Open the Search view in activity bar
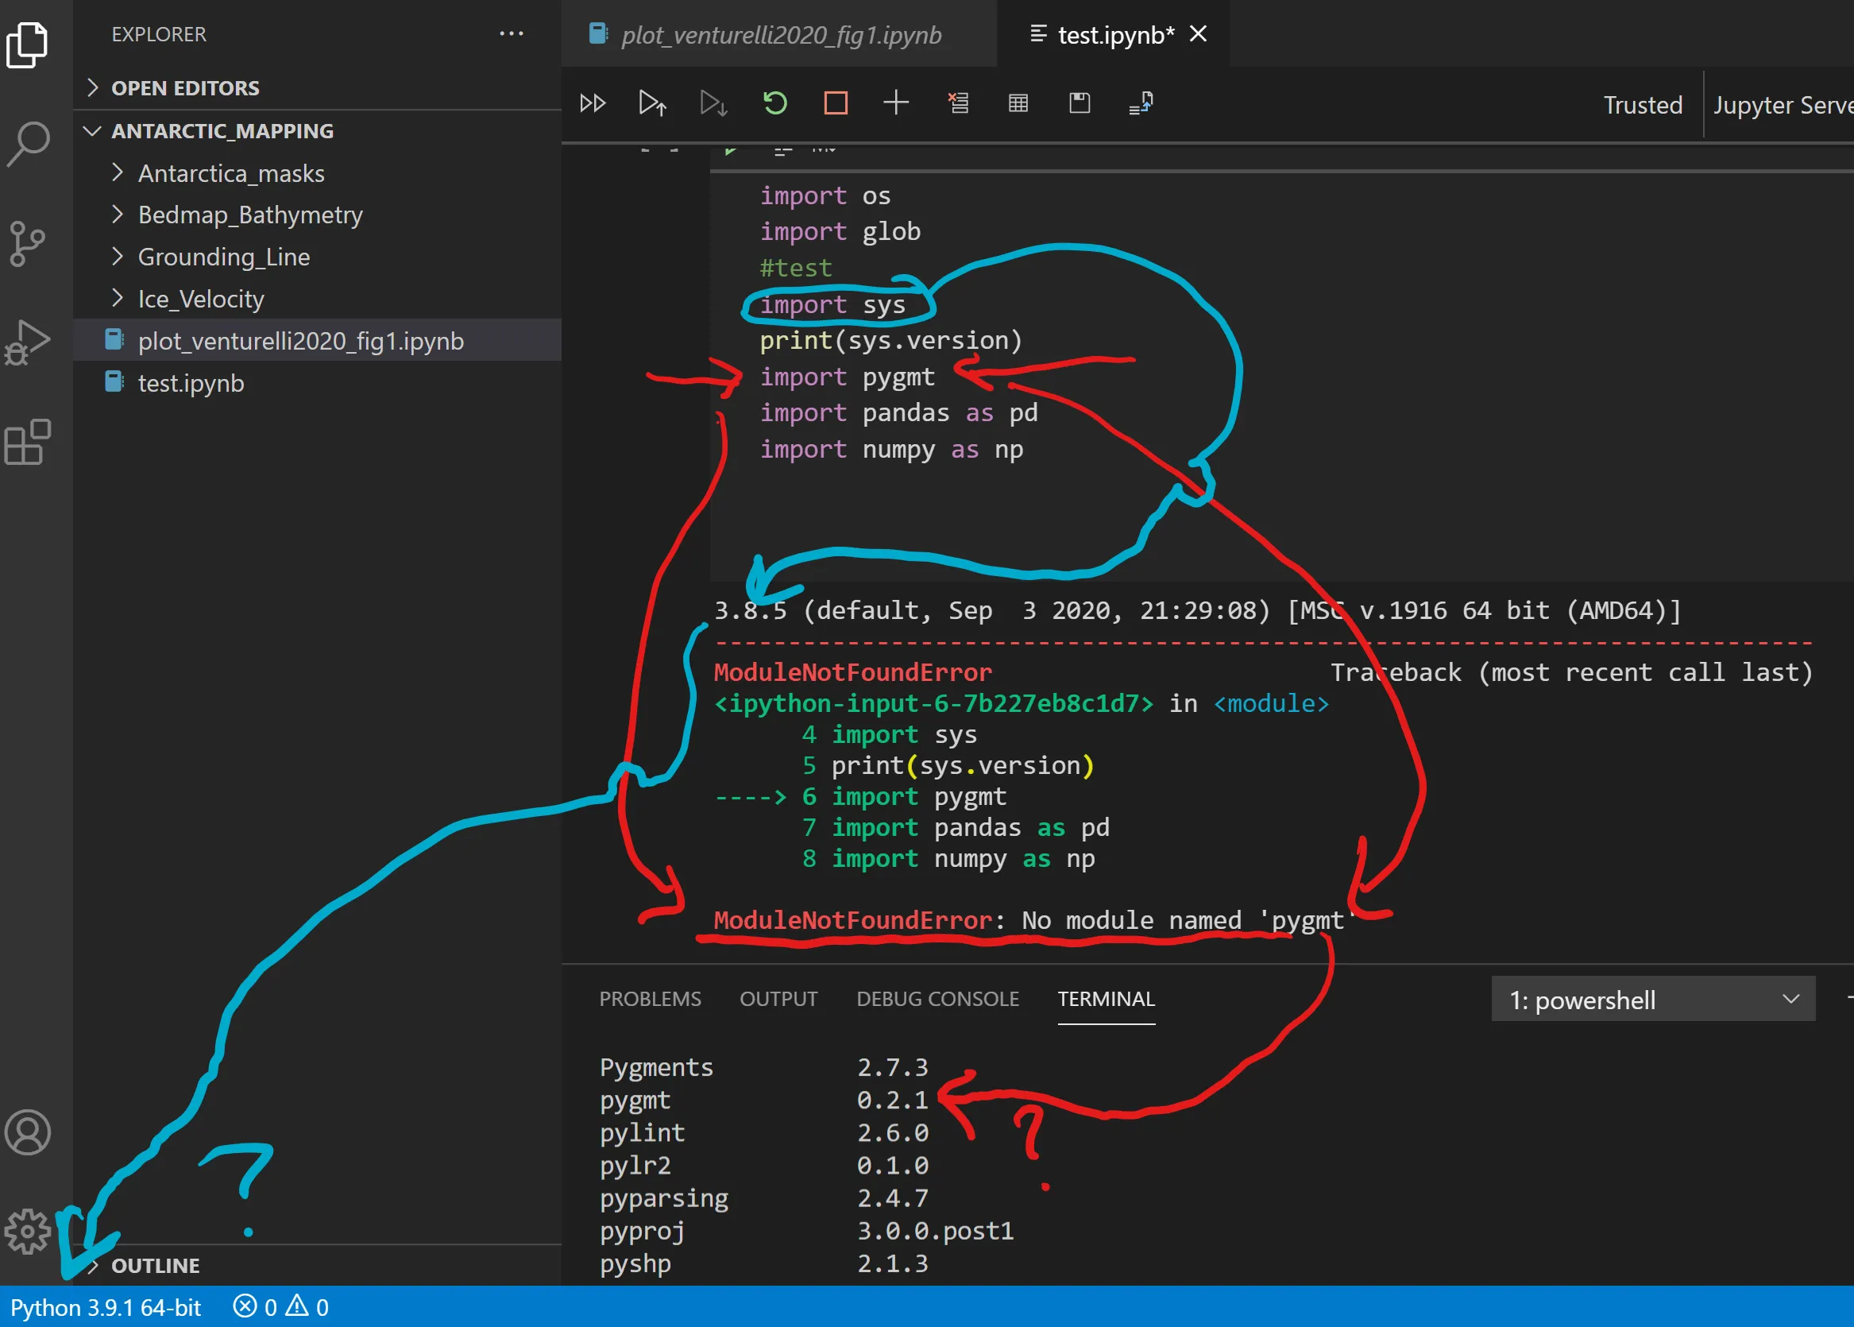This screenshot has width=1854, height=1327. pos(29,144)
